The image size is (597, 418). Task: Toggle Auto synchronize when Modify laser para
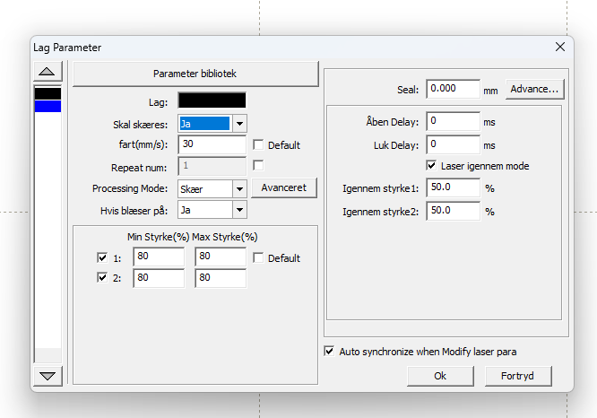coord(329,351)
